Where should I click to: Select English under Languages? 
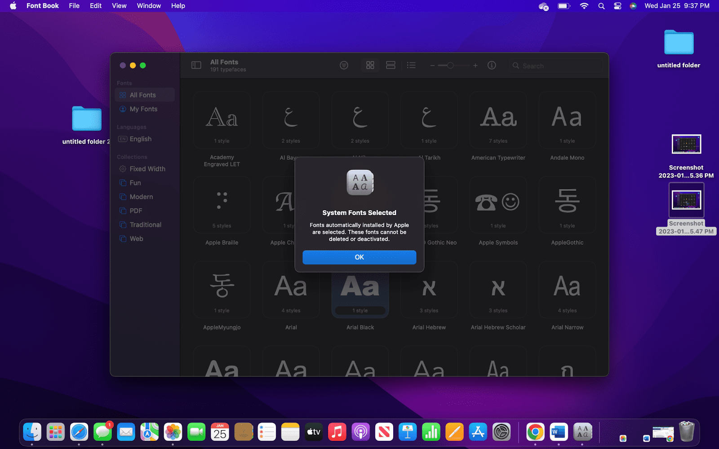click(x=145, y=139)
